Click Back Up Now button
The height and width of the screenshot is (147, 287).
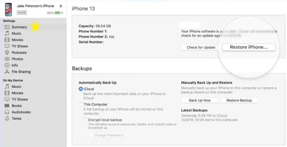(x=200, y=100)
